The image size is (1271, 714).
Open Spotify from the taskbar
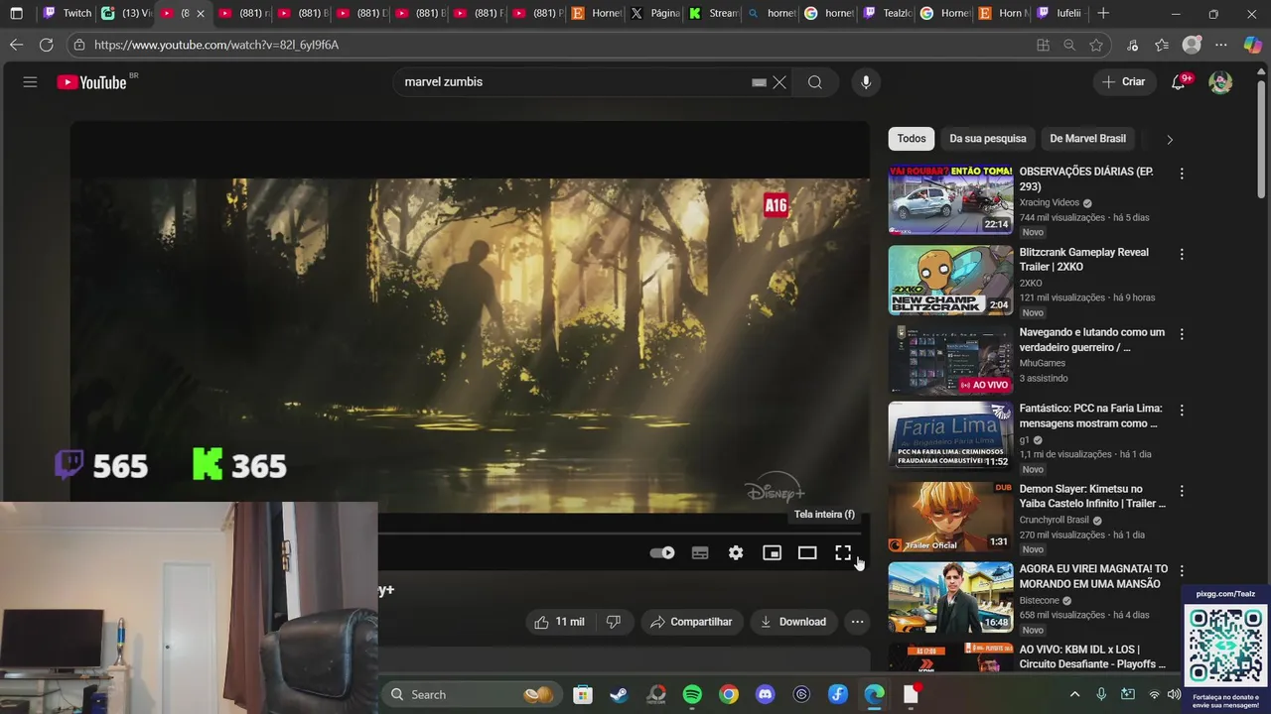692,694
